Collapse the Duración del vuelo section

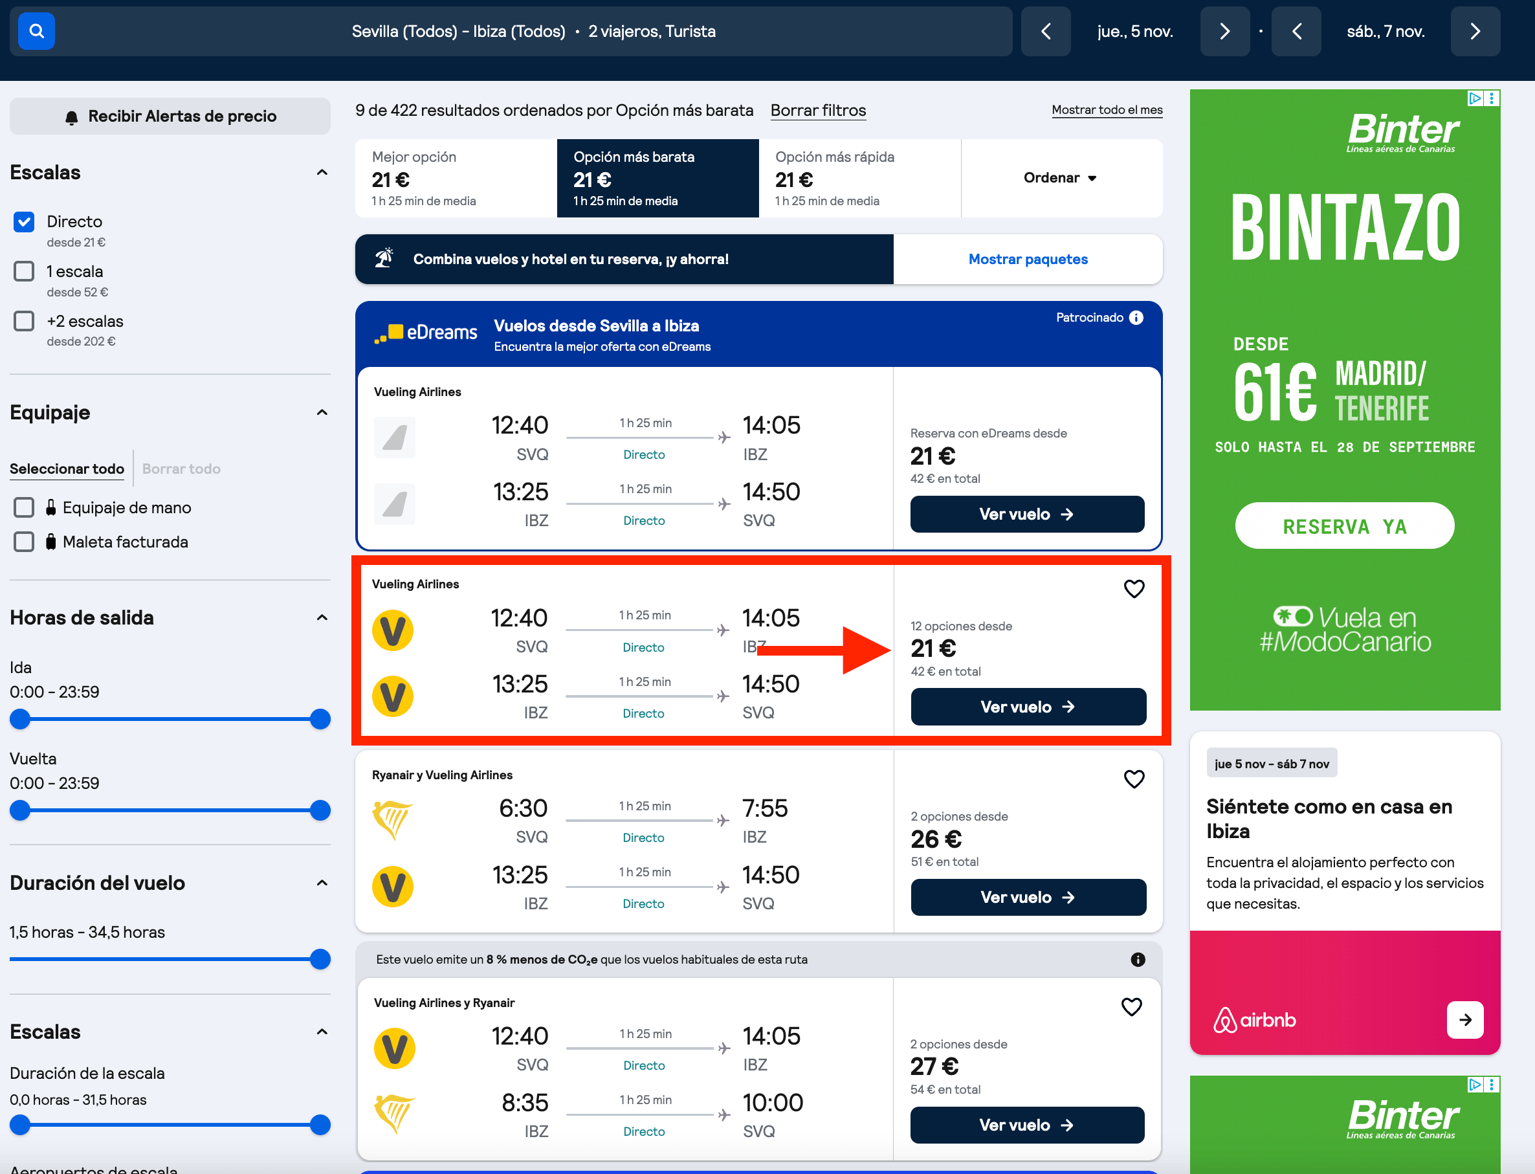[322, 883]
